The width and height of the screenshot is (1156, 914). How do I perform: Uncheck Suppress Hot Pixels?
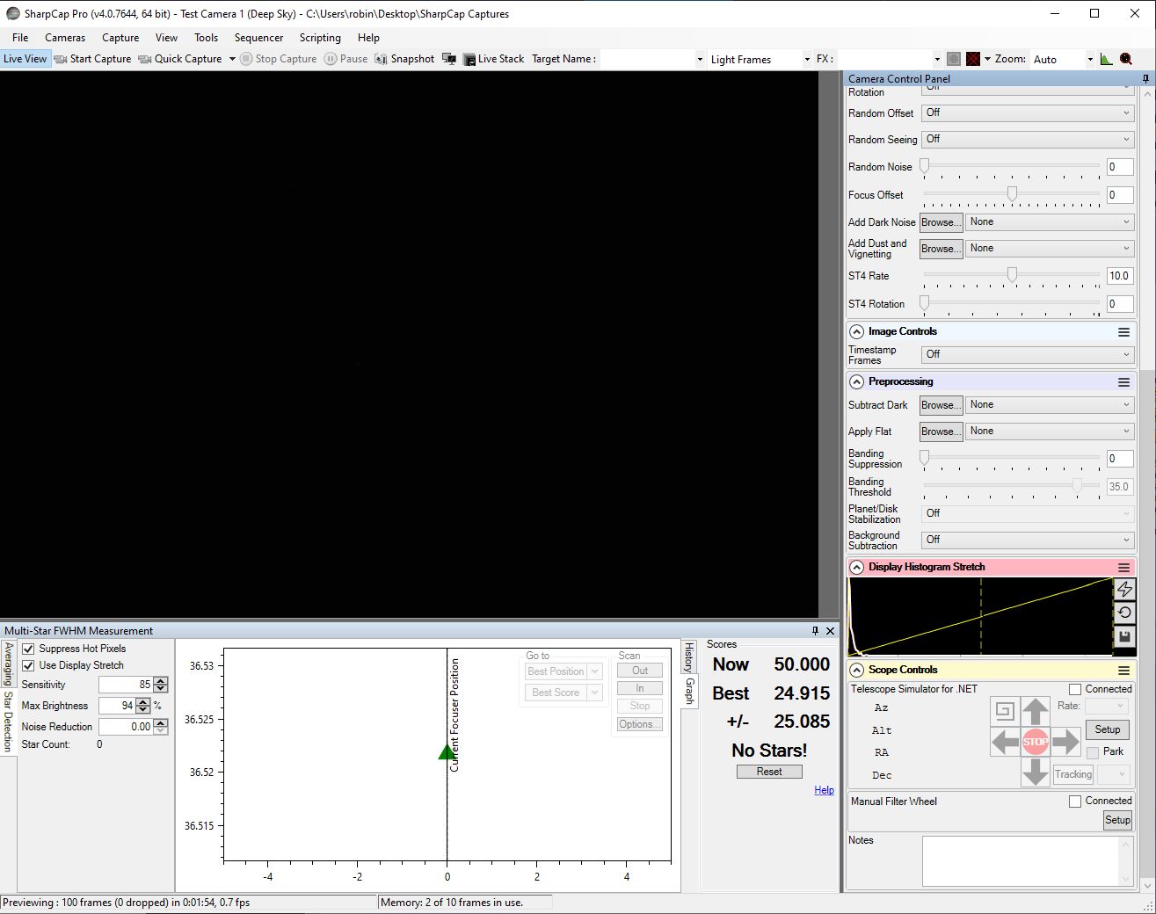coord(28,649)
